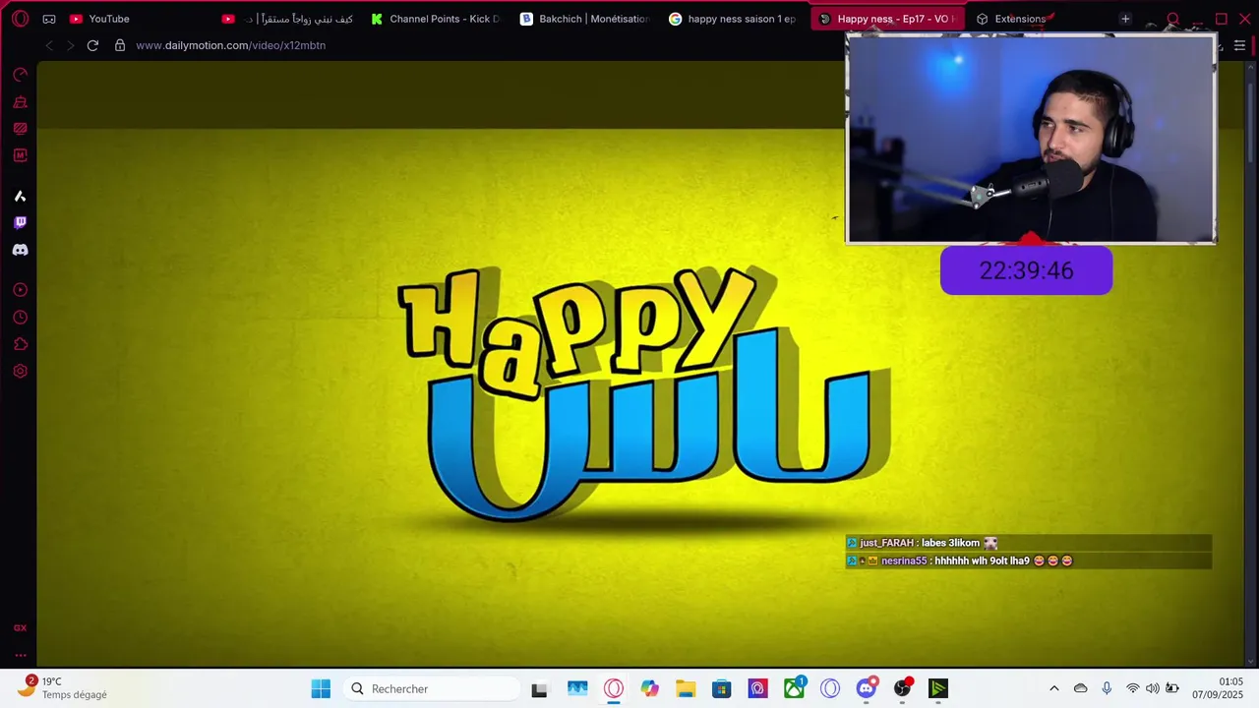Open the GX Cleaner sidebar icon

(x=20, y=102)
